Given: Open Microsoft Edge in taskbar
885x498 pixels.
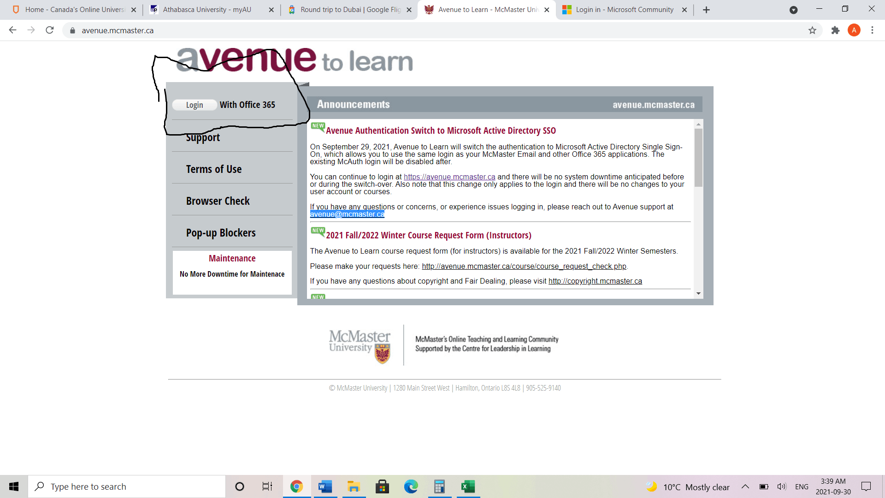Looking at the screenshot, I should pos(411,486).
